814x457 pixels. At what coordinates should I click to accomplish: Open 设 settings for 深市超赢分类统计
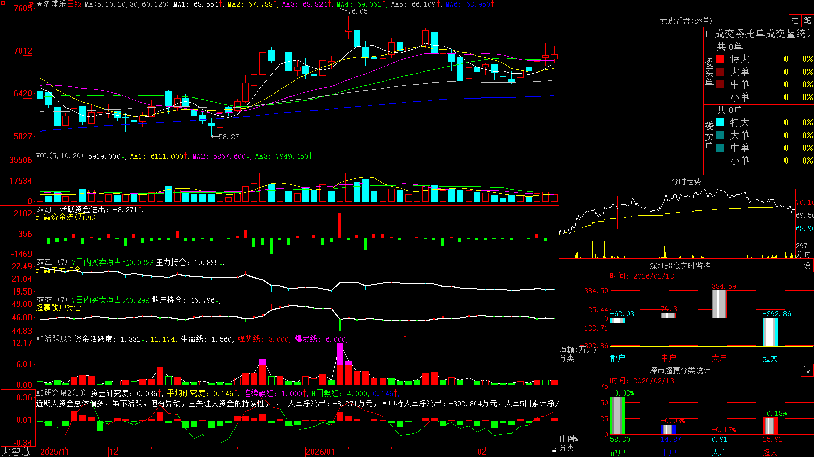click(x=807, y=370)
